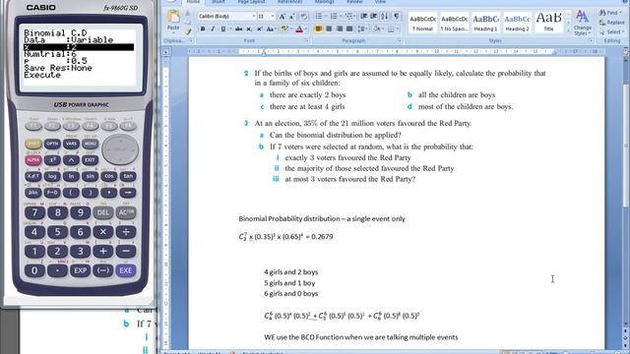This screenshot has width=630, height=354.
Task: Open the Select dropdown in Editing
Action: [x=611, y=31]
